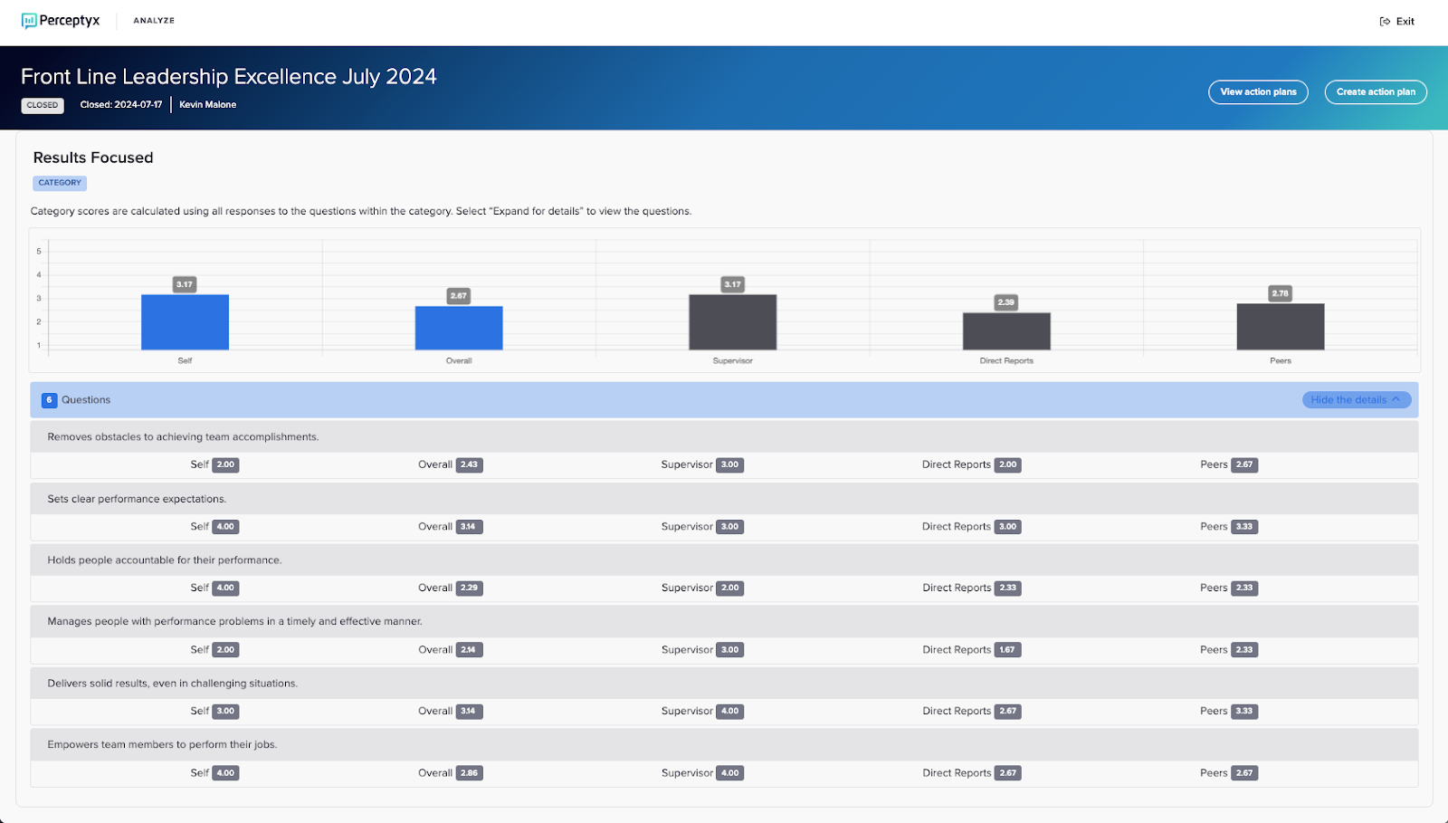This screenshot has width=1448, height=823.
Task: Collapse questions with Hide the details
Action: click(1356, 400)
